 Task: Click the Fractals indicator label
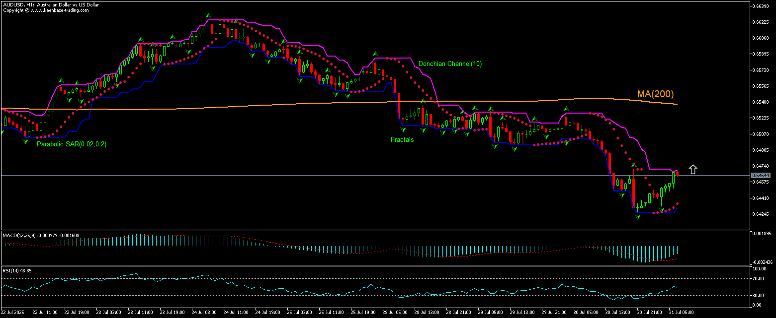402,140
